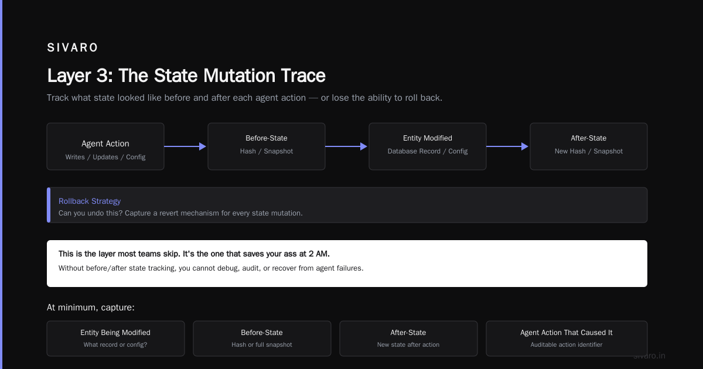Click the Entity Modified flow box
This screenshot has width=703, height=369.
click(x=428, y=146)
